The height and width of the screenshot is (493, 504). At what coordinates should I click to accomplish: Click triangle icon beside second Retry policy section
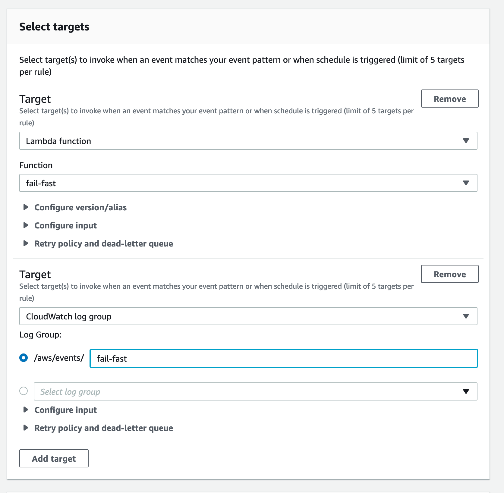pyautogui.click(x=26, y=428)
